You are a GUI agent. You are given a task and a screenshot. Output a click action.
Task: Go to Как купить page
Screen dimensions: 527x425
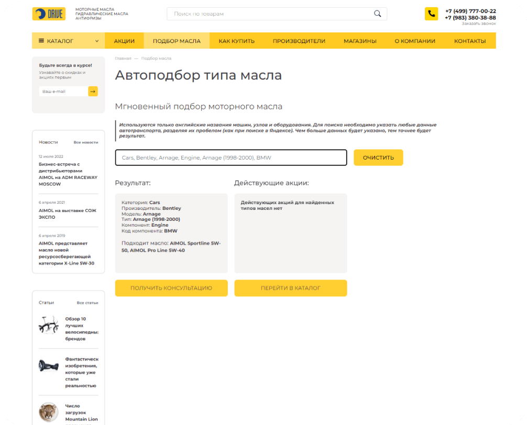(x=236, y=41)
